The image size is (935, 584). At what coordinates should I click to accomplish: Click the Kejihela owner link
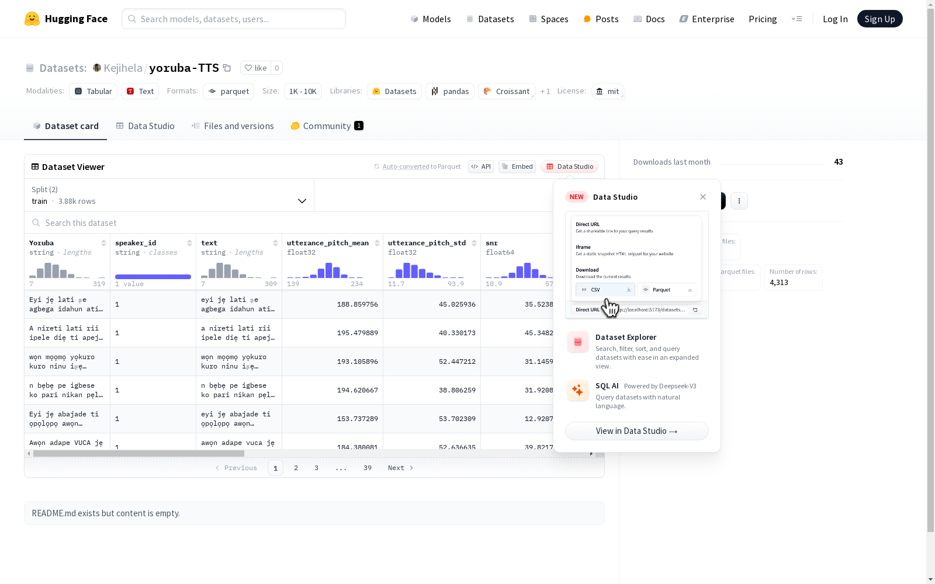click(x=123, y=68)
